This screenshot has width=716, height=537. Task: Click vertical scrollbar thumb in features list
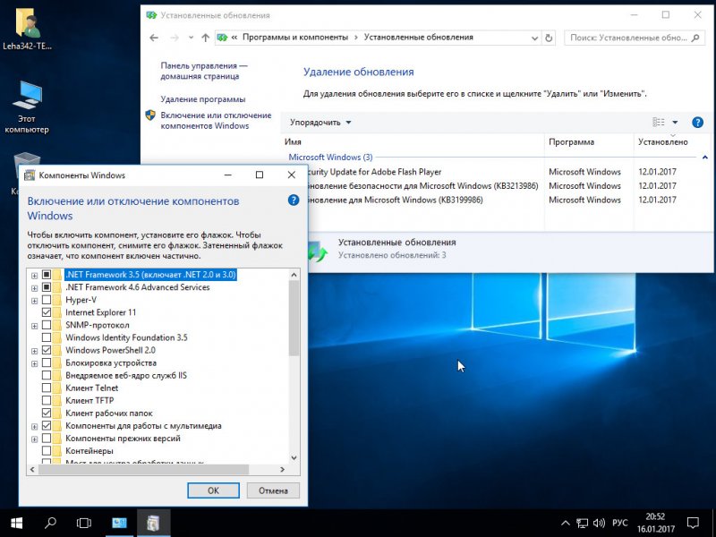pyautogui.click(x=294, y=318)
